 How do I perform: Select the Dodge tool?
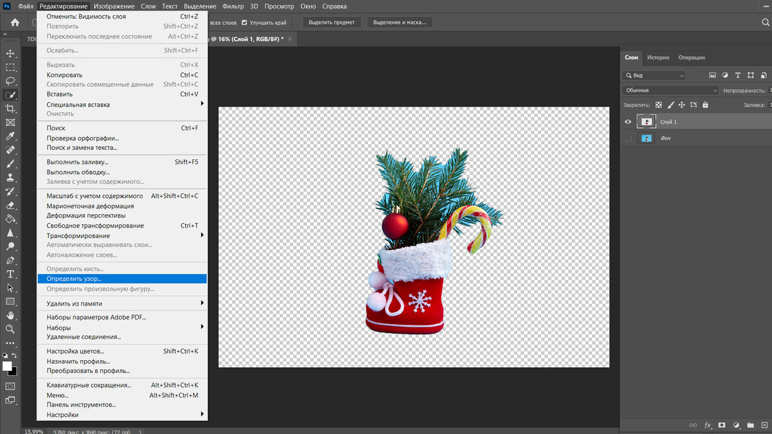click(x=10, y=246)
